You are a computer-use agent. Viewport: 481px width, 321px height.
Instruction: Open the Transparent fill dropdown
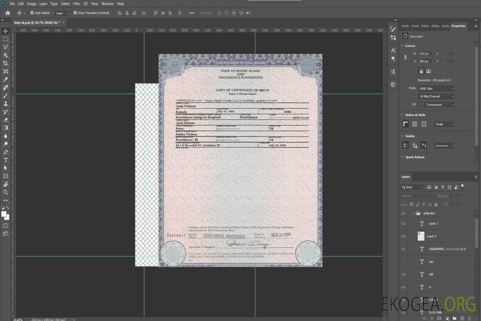click(x=439, y=105)
